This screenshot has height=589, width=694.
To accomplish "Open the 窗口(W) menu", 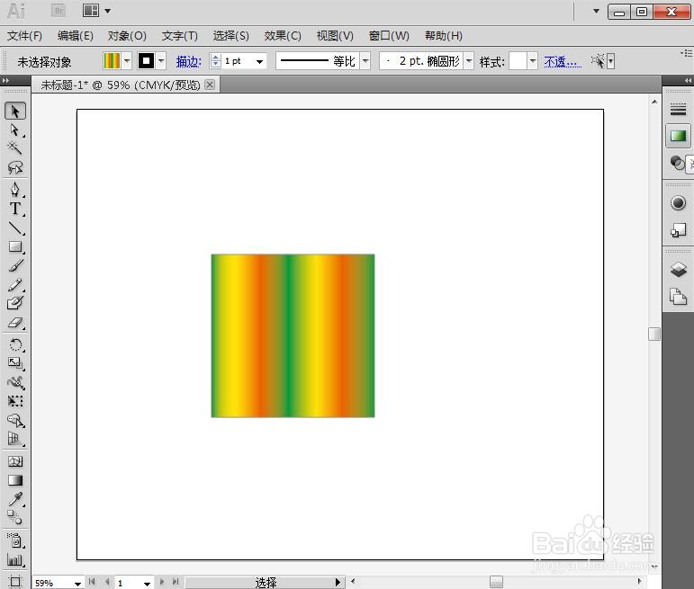I will pyautogui.click(x=389, y=36).
